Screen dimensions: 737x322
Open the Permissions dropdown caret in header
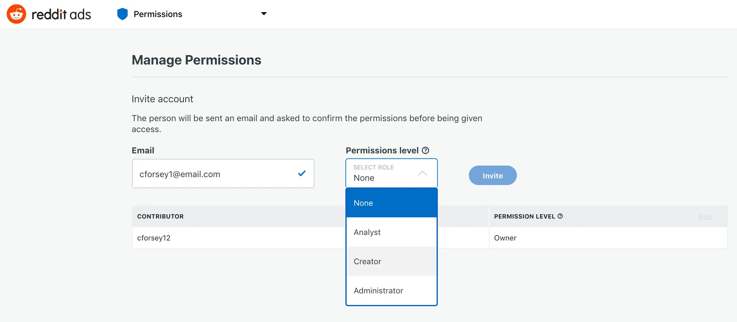(264, 14)
